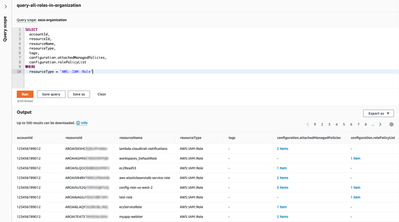
Task: Run the query
Action: click(x=25, y=94)
